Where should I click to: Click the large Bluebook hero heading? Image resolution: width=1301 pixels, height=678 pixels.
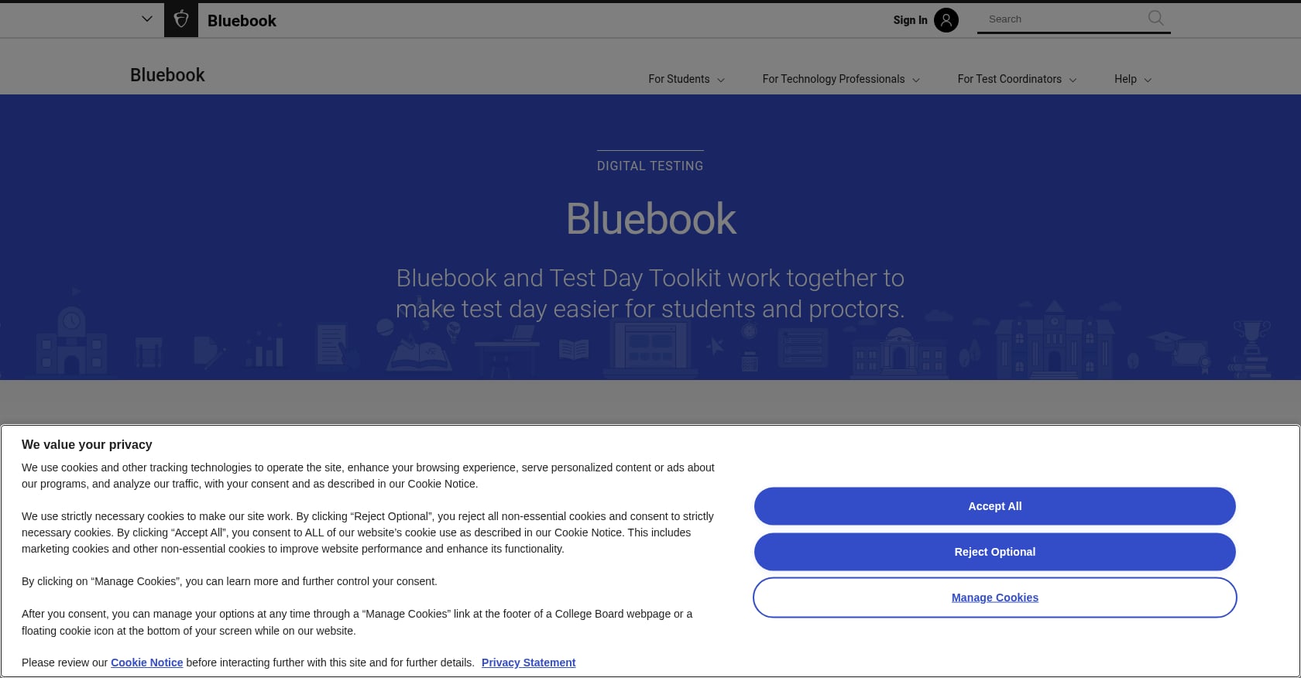tap(650, 219)
